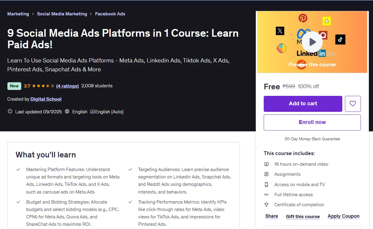Click Certificate of completion text
Viewport: 373px width, 229px height.
click(x=299, y=204)
